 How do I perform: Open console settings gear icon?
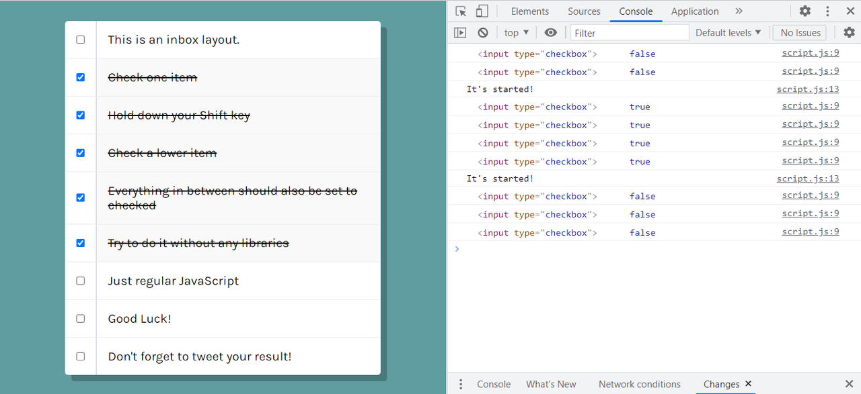point(849,32)
